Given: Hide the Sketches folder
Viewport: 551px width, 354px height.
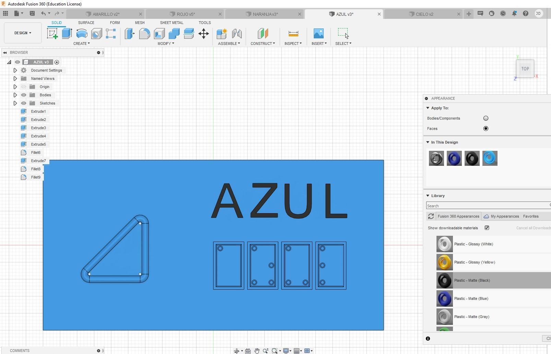Looking at the screenshot, I should click(24, 103).
